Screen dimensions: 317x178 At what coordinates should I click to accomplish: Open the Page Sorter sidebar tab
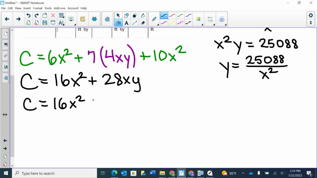click(6, 33)
